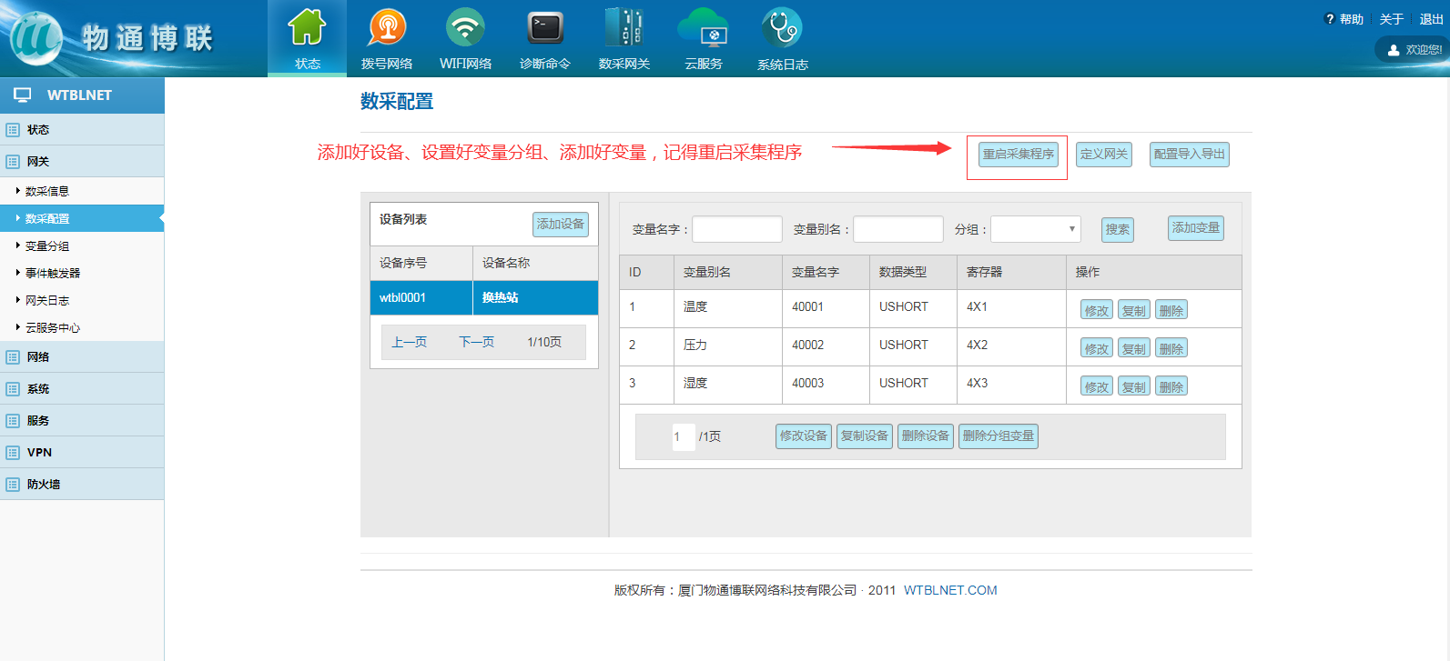Click the 删除分组变量 button
Screen dimensions: 1450x661
coord(999,436)
